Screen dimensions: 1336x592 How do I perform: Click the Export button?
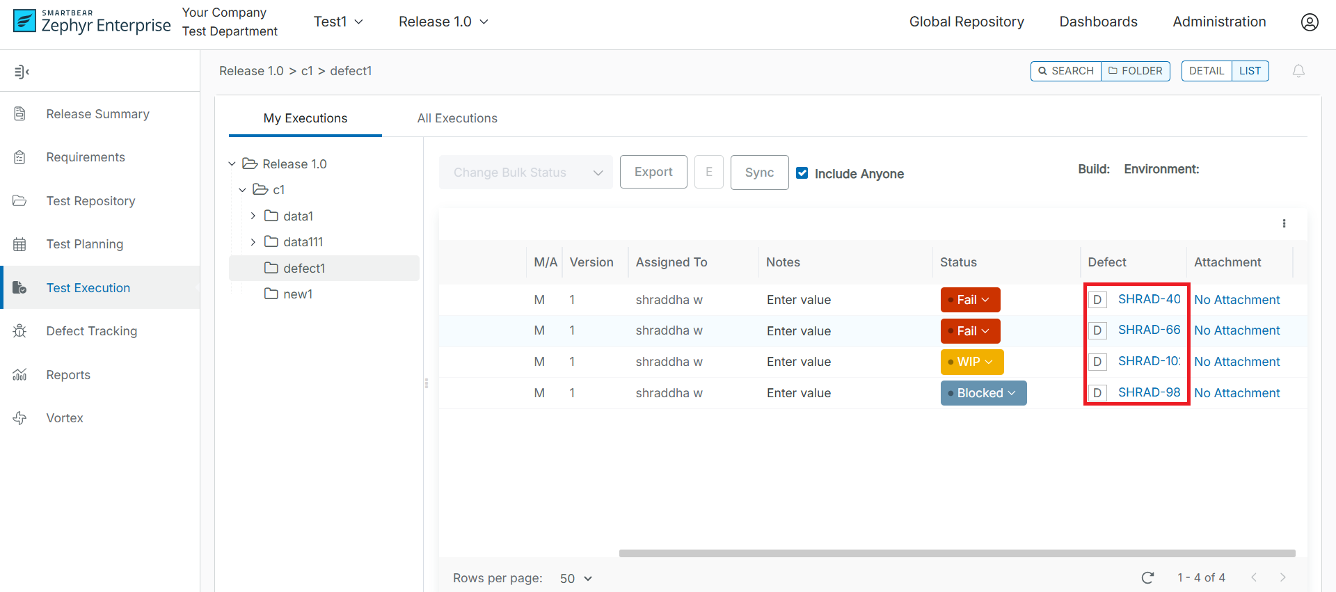pyautogui.click(x=653, y=172)
